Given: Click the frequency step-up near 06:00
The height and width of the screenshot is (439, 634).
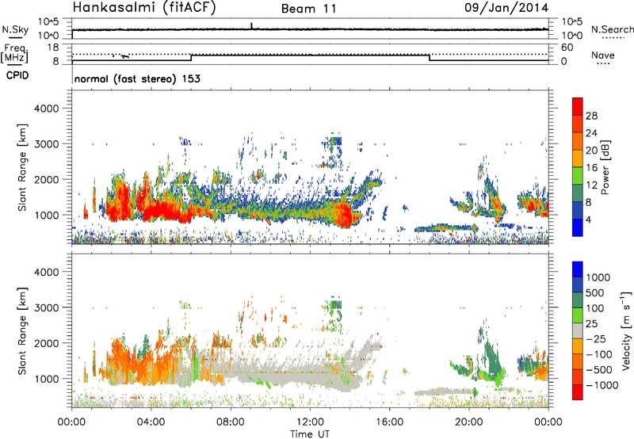Looking at the screenshot, I should coord(191,58).
